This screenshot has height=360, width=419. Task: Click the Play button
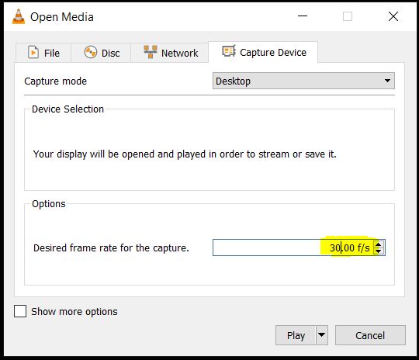pos(296,335)
